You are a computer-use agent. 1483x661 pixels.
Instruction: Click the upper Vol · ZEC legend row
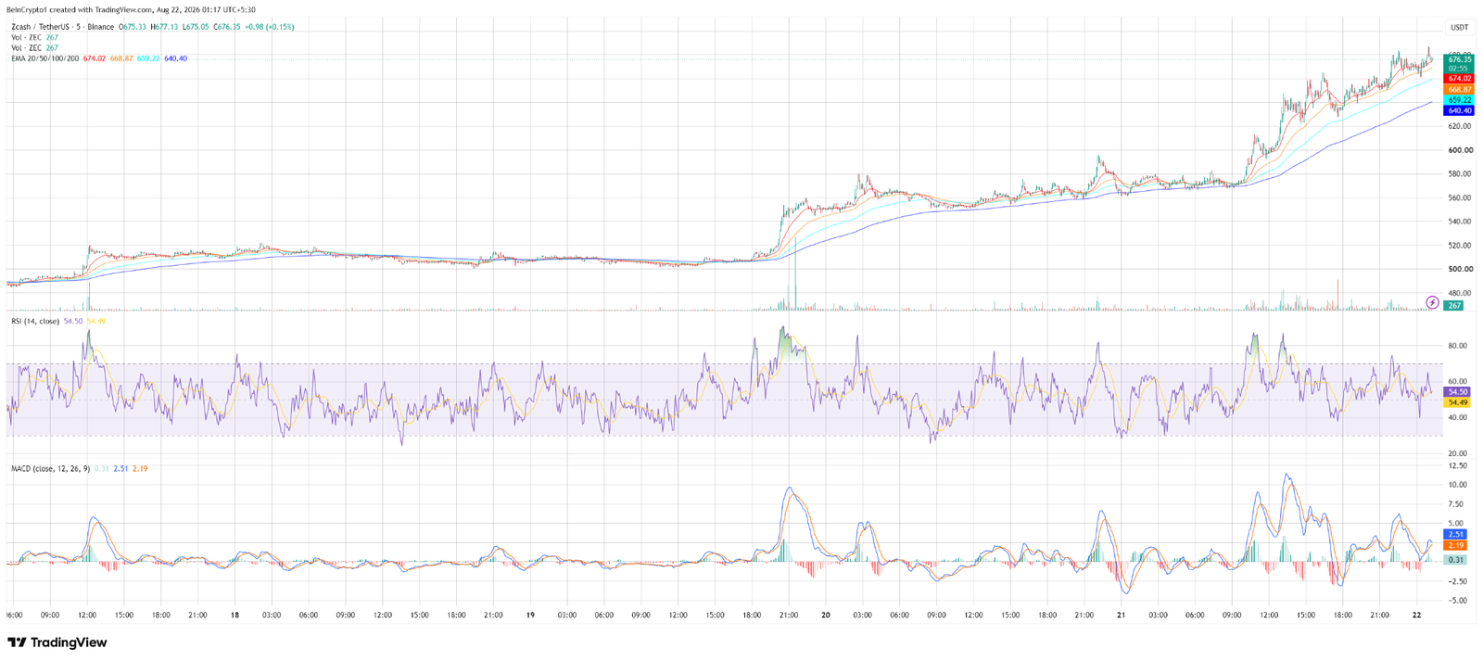[34, 37]
